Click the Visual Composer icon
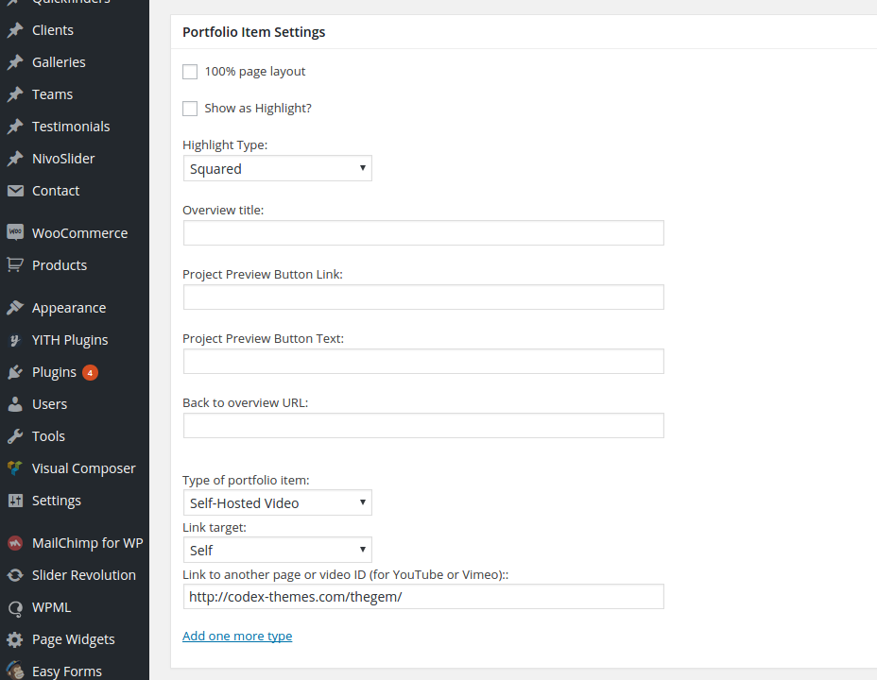Viewport: 877px width, 680px height. pyautogui.click(x=15, y=468)
